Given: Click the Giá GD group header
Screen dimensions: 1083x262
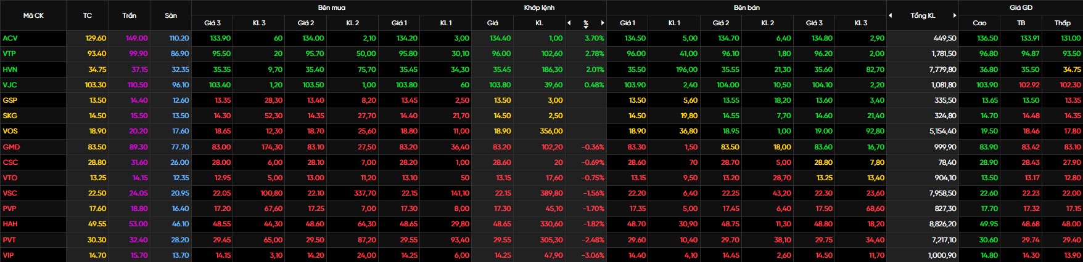Looking at the screenshot, I should [x=1021, y=7].
